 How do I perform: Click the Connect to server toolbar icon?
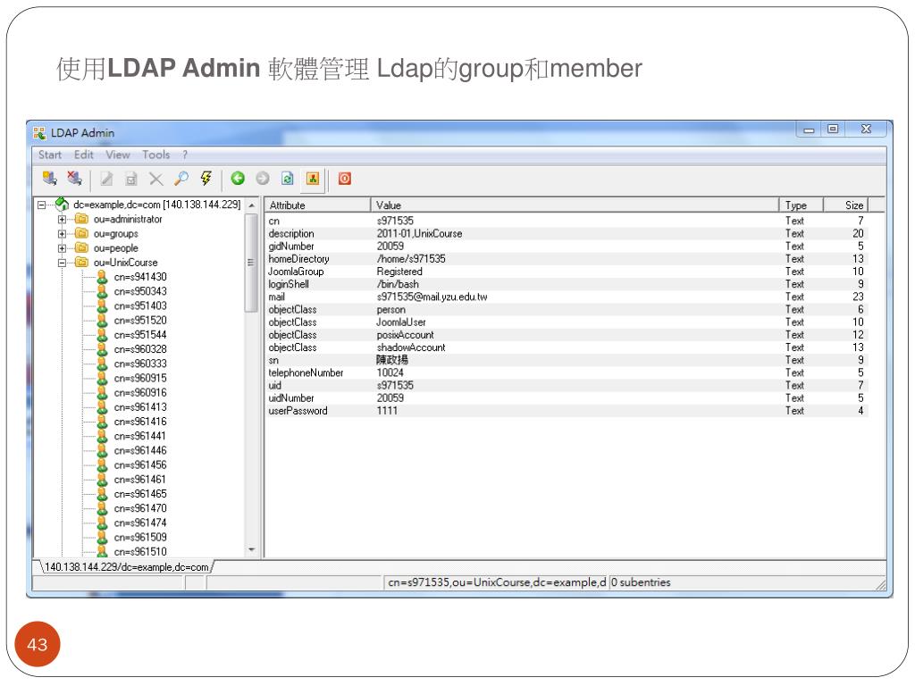[50, 179]
